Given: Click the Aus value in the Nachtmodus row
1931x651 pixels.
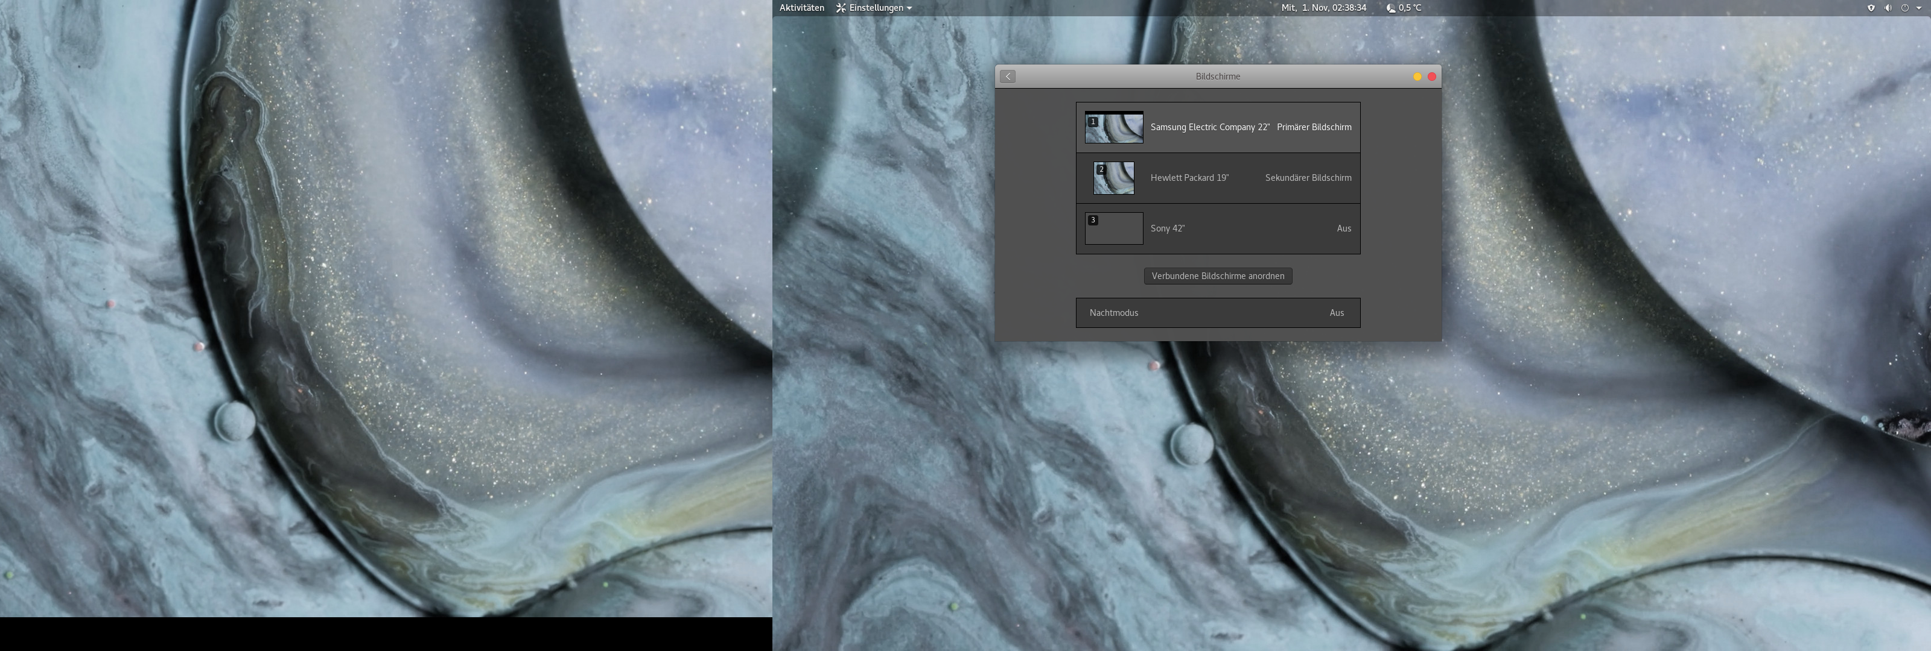Looking at the screenshot, I should pos(1337,312).
